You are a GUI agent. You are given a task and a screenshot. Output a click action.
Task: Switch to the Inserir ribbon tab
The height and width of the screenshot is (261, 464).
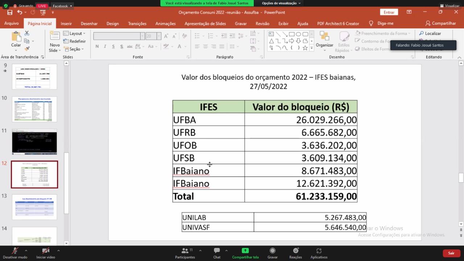[x=66, y=24]
